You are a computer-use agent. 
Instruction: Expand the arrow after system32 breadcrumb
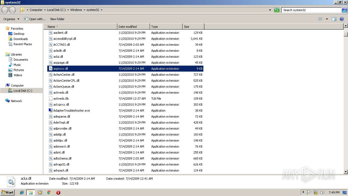click(x=101, y=10)
